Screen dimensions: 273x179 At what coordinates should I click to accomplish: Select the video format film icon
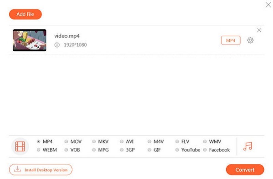coord(20,146)
